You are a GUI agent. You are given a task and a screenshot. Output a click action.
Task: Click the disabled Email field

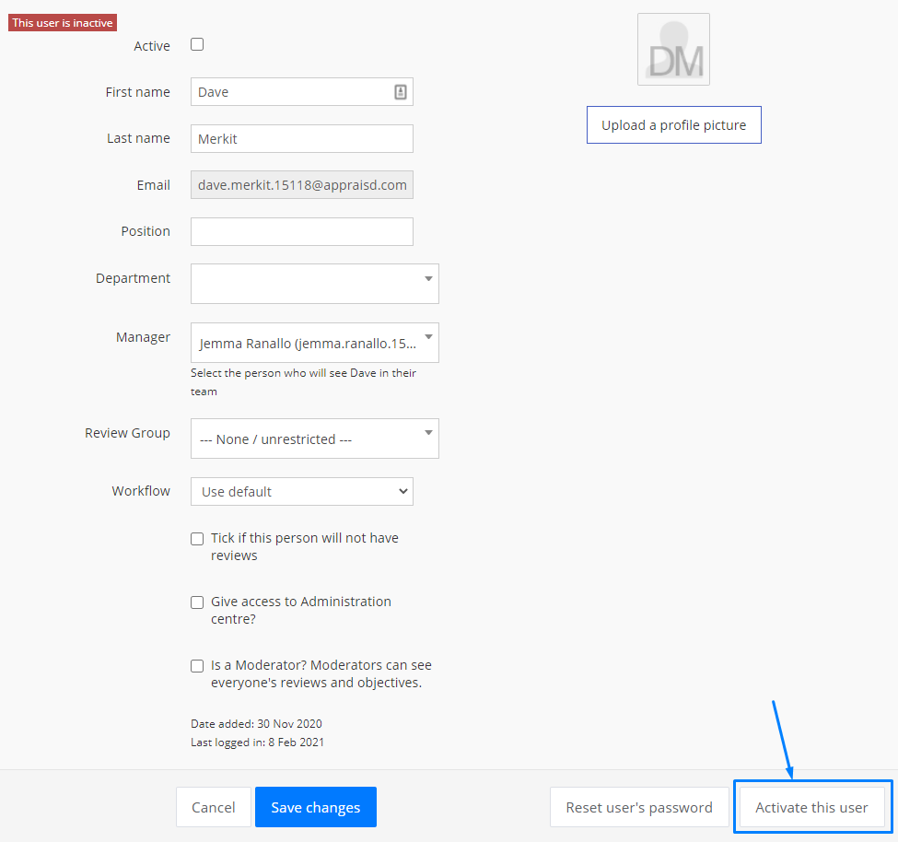(301, 185)
